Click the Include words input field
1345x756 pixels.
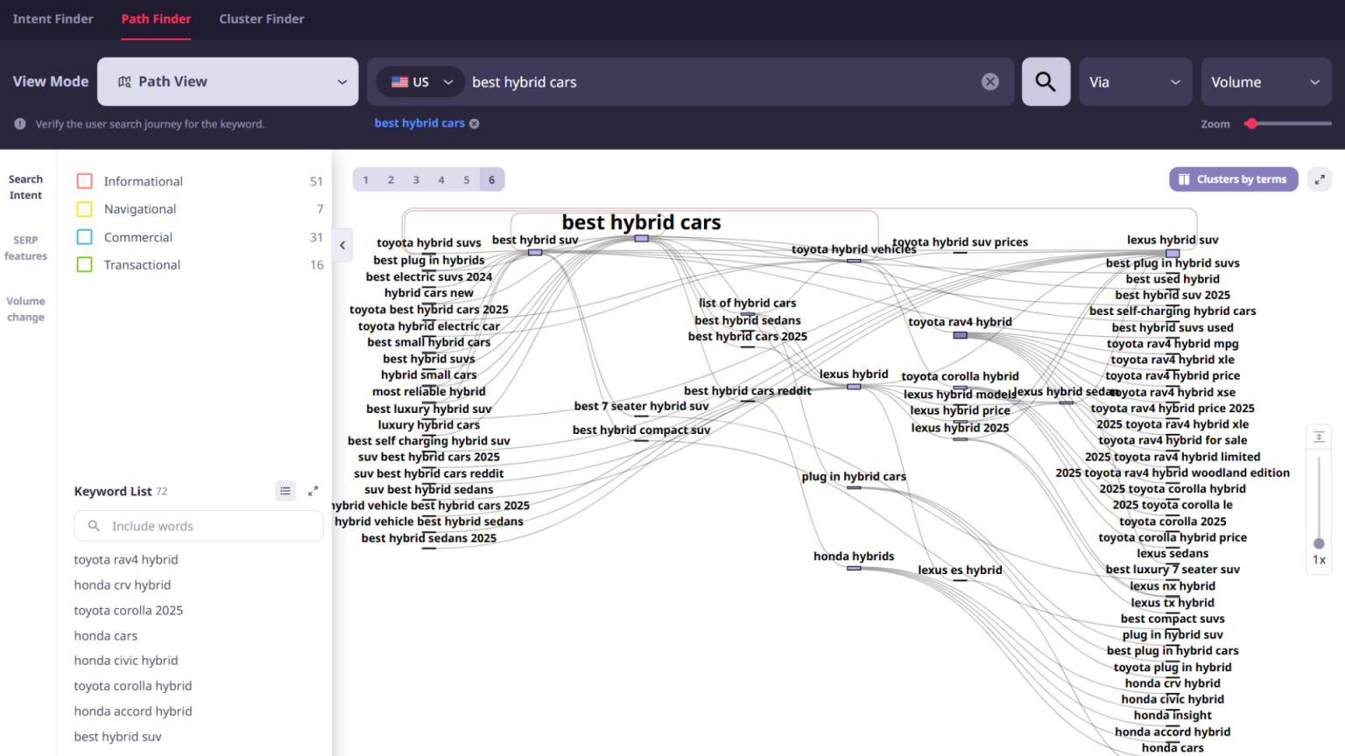click(x=199, y=526)
